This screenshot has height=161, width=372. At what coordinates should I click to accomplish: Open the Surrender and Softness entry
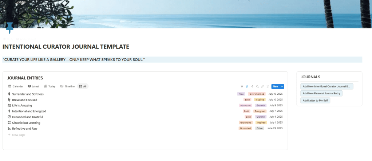click(x=28, y=94)
